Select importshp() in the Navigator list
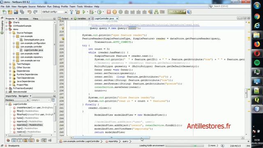 (30, 125)
